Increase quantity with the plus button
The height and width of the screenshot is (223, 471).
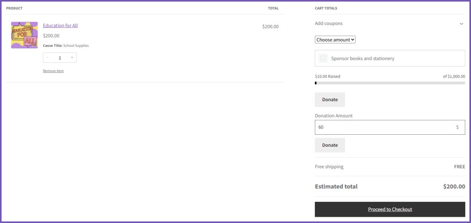72,58
